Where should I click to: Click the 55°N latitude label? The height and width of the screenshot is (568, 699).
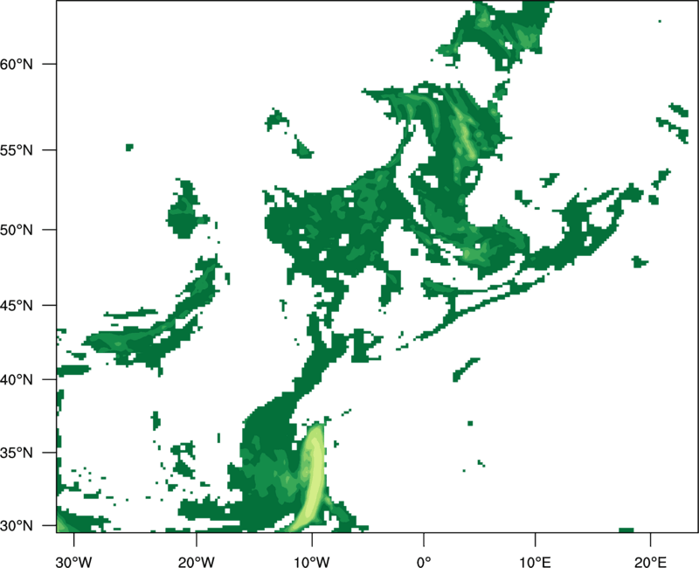pos(17,150)
